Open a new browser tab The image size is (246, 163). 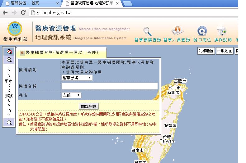click(x=128, y=3)
